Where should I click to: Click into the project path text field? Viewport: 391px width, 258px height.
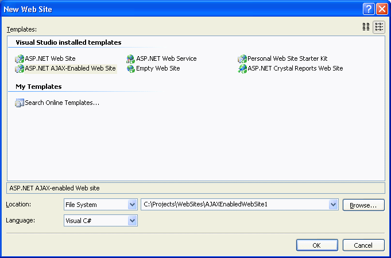235,205
